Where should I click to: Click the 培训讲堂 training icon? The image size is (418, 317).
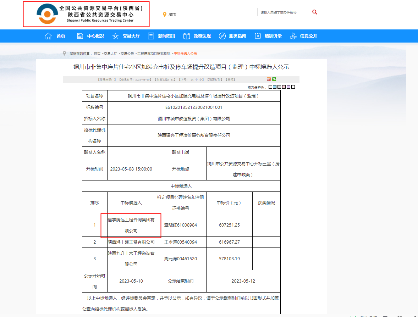coord(257,35)
